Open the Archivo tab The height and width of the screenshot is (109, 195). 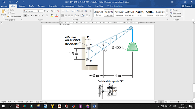[4, 6]
